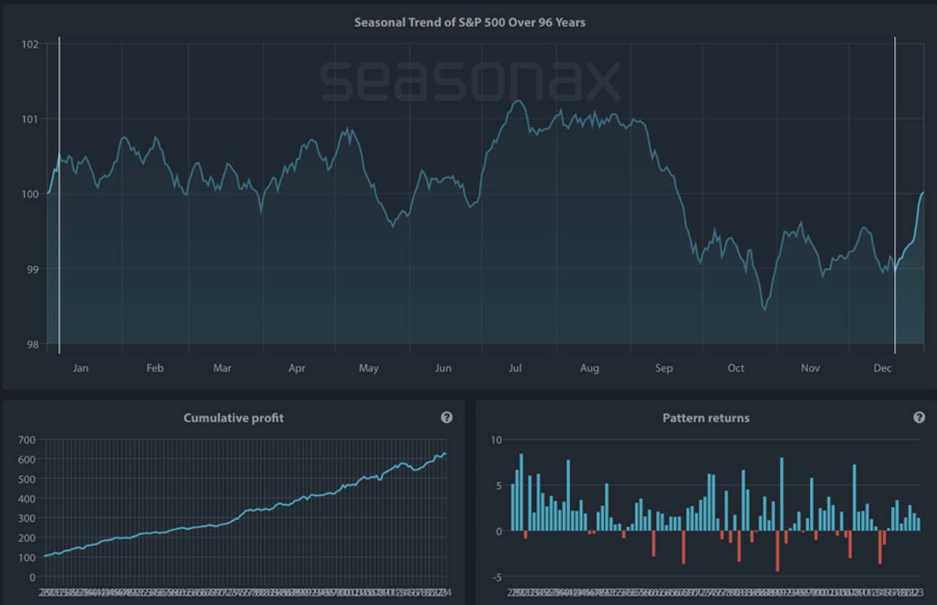Click the late-October low of the seasonal line
Image resolution: width=937 pixels, height=605 pixels.
[x=765, y=310]
